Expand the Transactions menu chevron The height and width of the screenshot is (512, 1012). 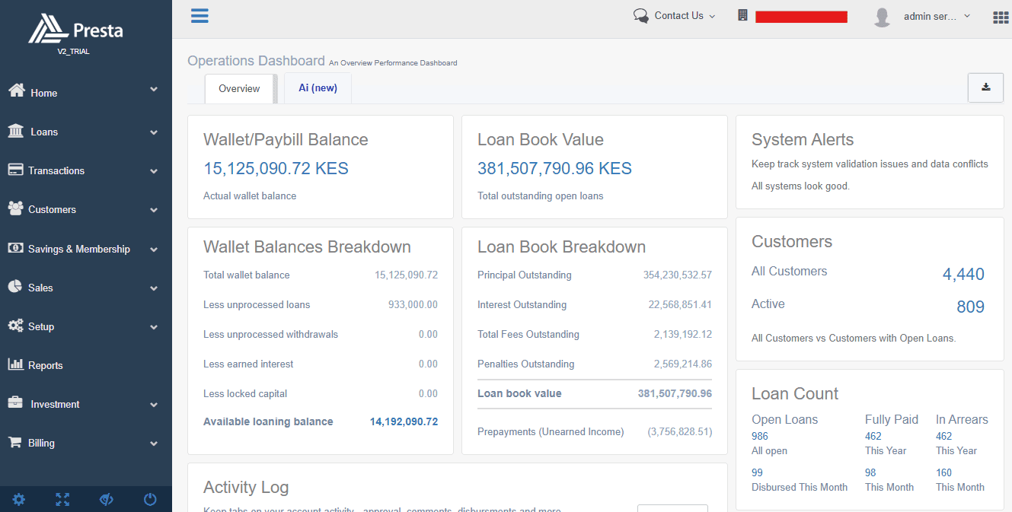(154, 171)
